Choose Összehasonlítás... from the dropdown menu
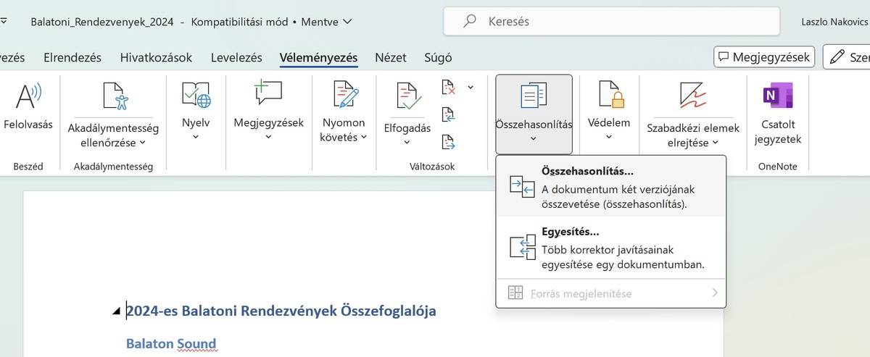The image size is (870, 357). coord(610,187)
